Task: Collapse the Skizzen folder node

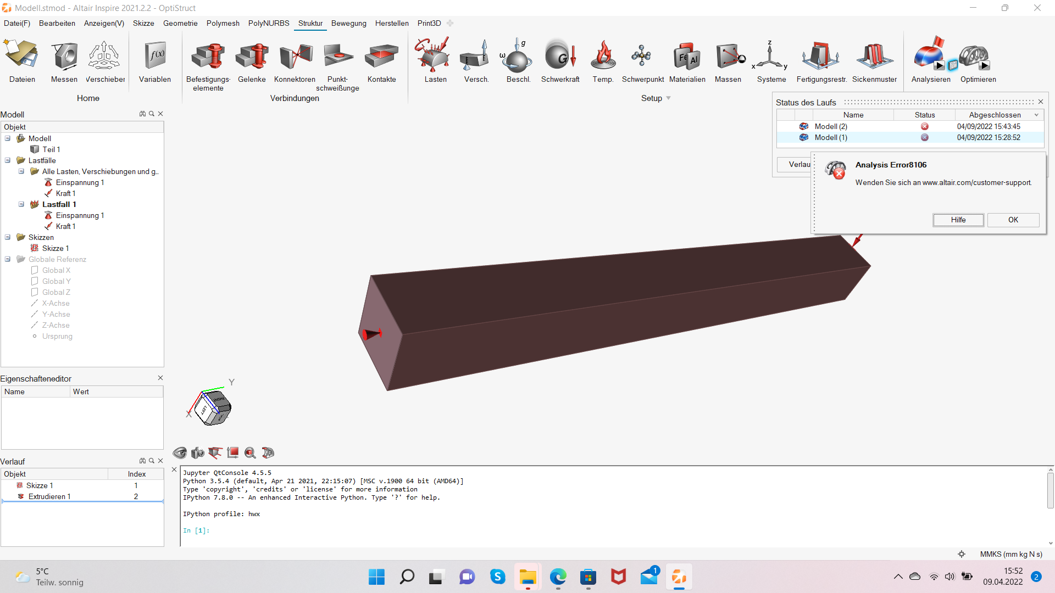Action: click(x=8, y=237)
